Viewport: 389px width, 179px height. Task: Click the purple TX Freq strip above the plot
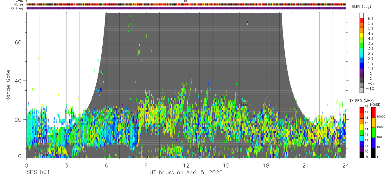coord(186,8)
